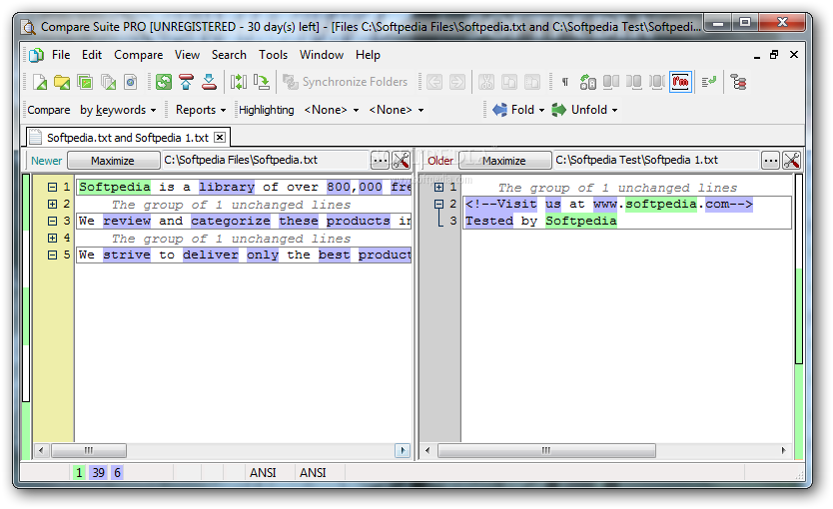This screenshot has width=833, height=509.
Task: Open the Tools menu
Action: [273, 55]
